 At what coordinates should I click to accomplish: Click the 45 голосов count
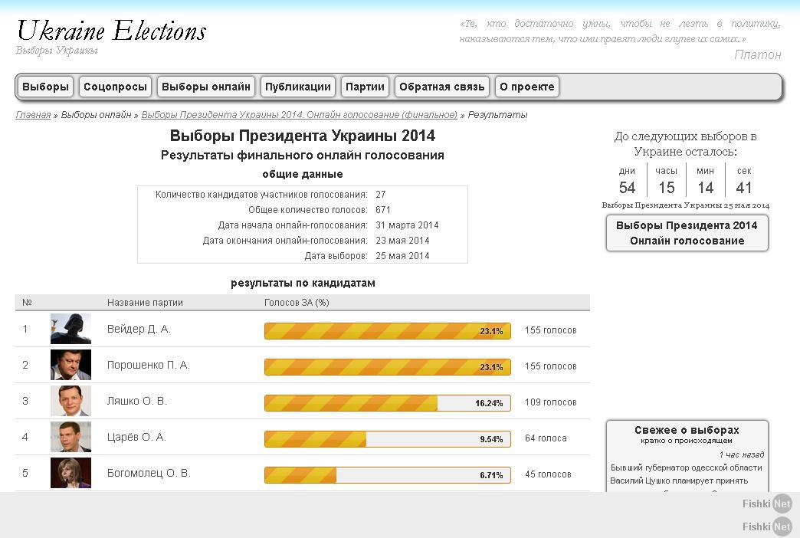tap(548, 474)
